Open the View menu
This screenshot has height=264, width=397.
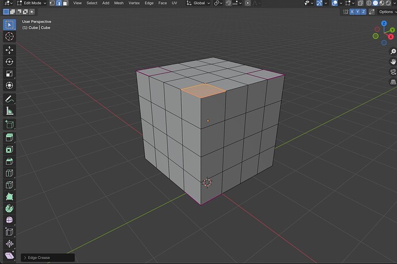[x=77, y=3]
